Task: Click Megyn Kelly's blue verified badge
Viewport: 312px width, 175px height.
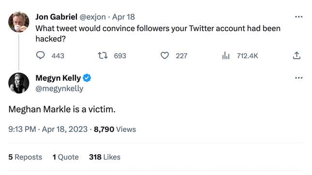Action: (87, 78)
